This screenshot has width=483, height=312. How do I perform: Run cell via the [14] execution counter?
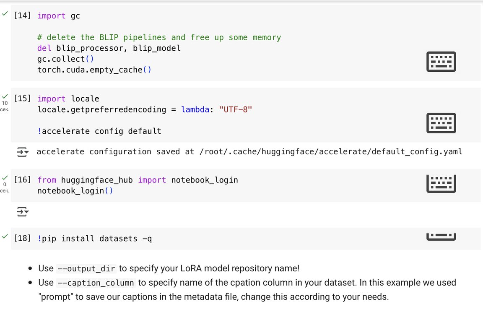(x=22, y=16)
